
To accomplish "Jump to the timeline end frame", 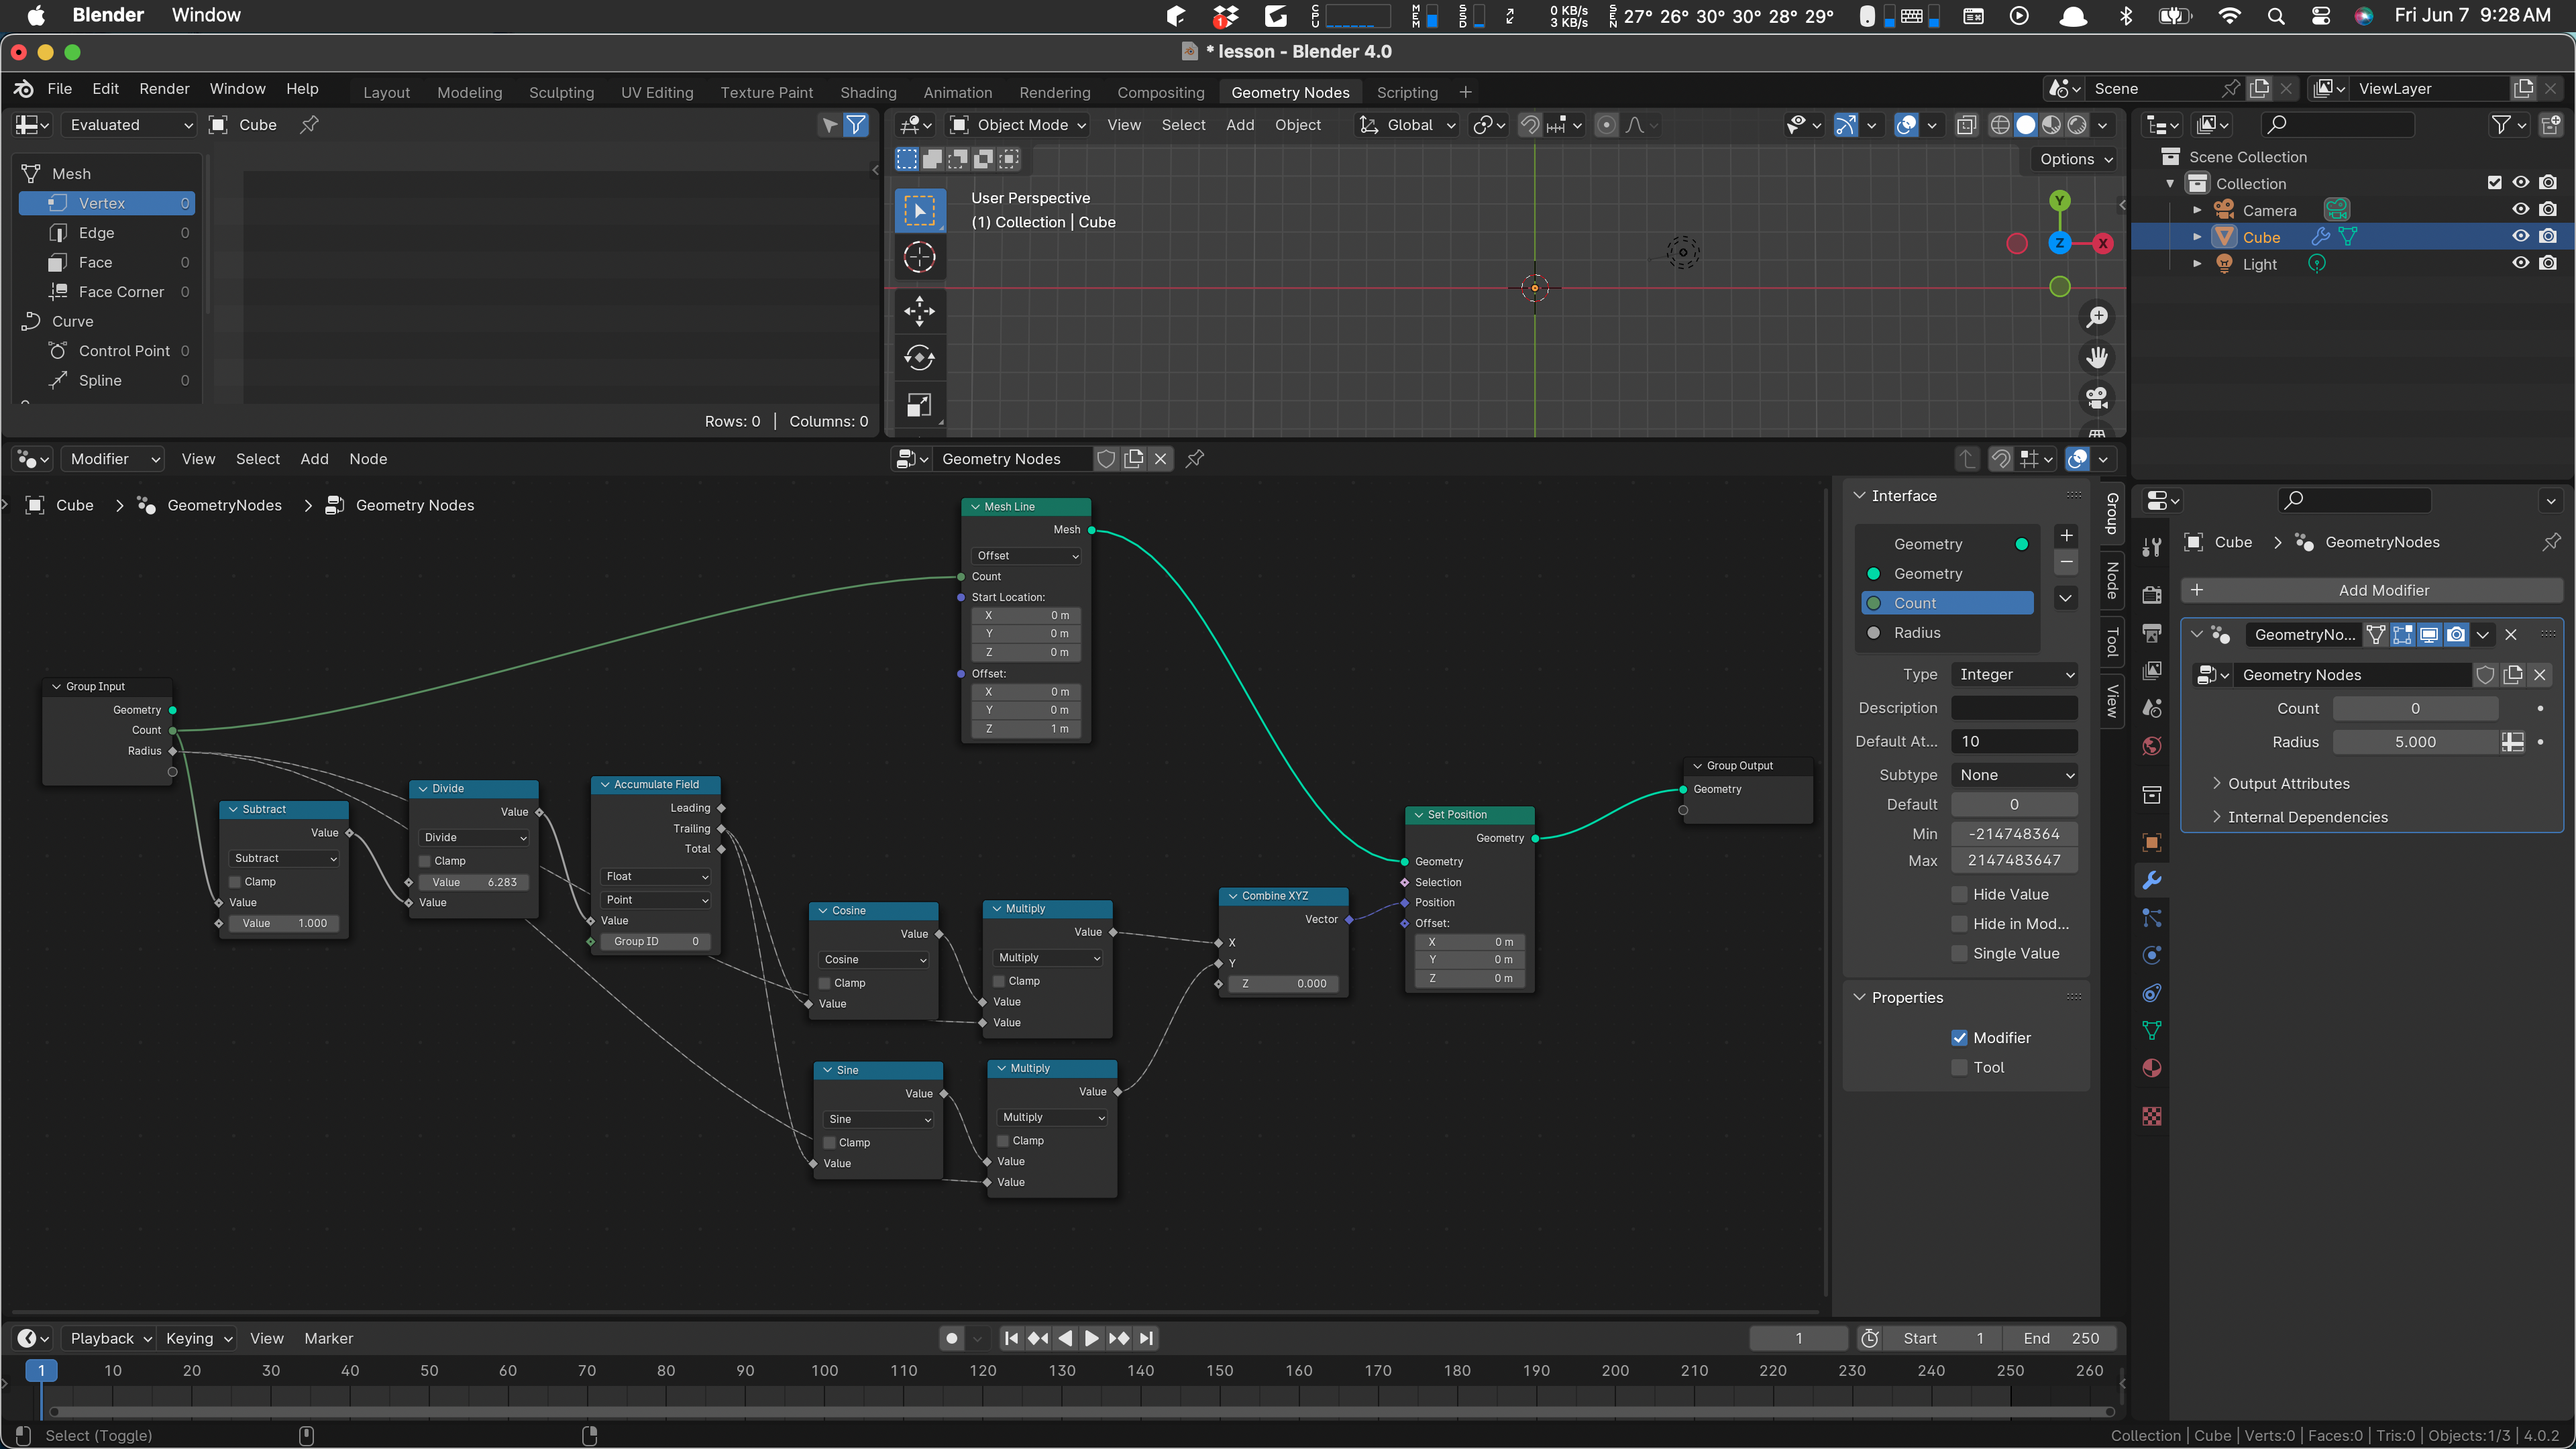I will click(x=1147, y=1338).
